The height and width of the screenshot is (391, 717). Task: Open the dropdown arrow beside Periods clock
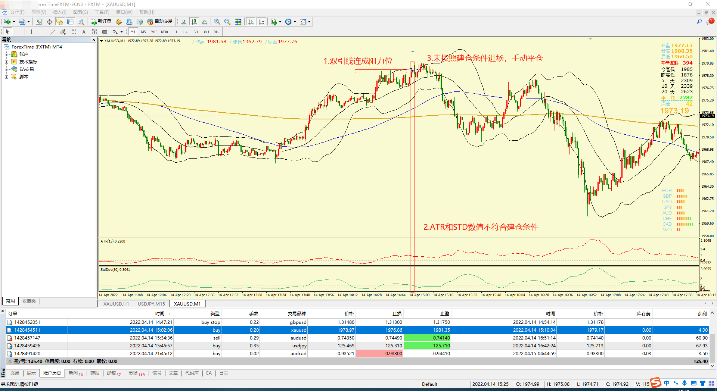295,22
